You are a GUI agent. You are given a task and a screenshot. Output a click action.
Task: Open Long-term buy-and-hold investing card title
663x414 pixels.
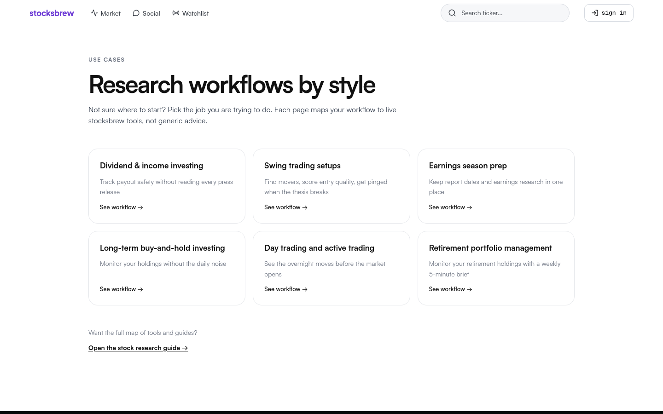[x=163, y=248]
